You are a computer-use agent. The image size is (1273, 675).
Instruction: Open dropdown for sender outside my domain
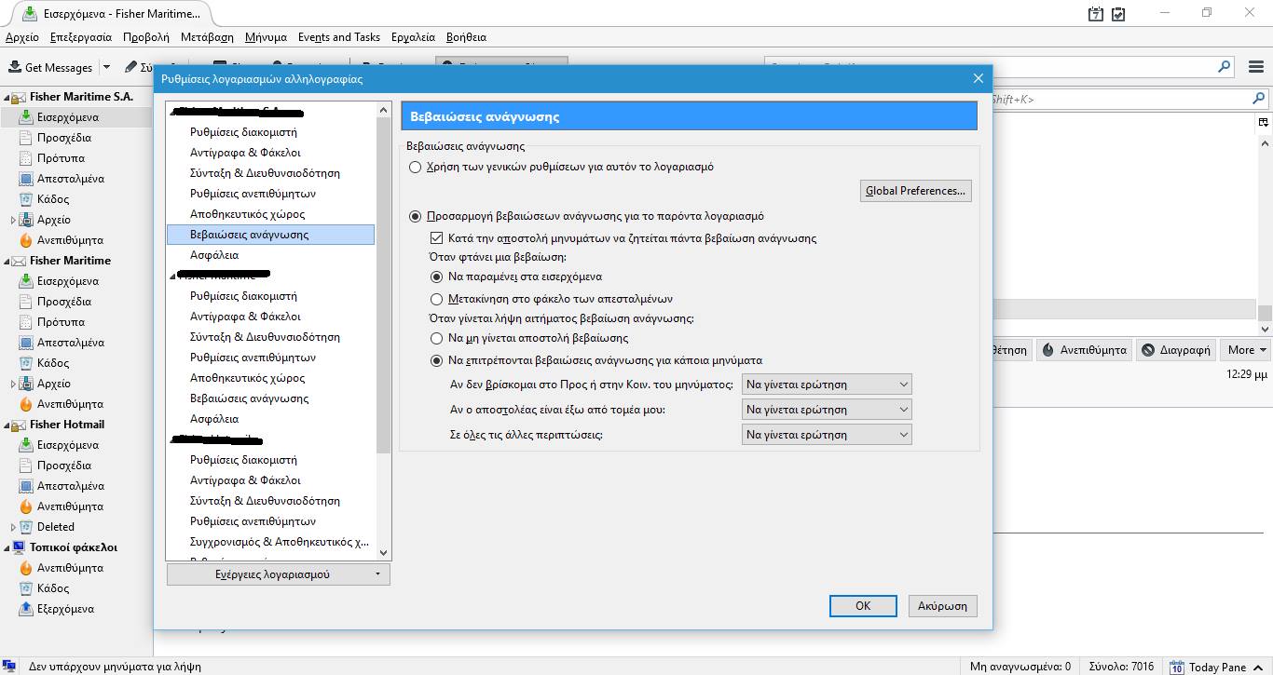click(827, 410)
